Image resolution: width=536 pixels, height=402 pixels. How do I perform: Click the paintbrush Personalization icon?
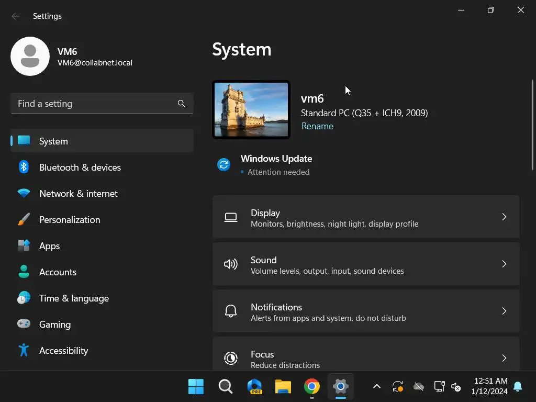click(x=24, y=219)
